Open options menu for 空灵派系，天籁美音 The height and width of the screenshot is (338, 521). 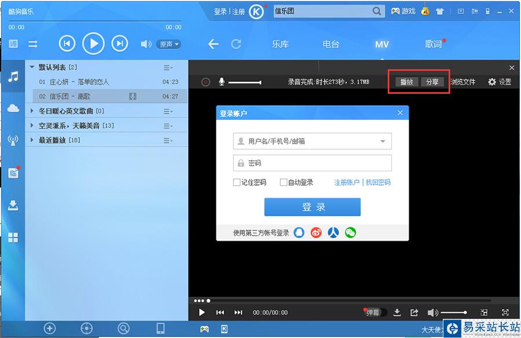point(168,126)
